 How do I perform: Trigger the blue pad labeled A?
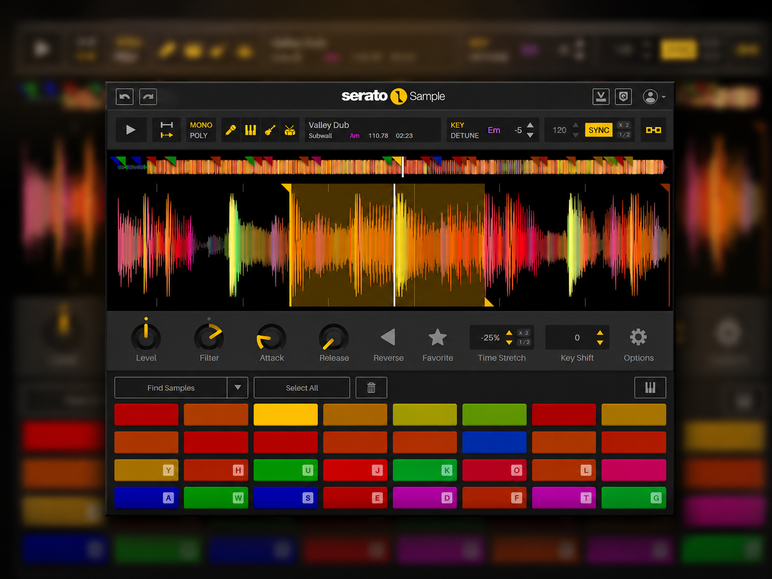pos(147,498)
